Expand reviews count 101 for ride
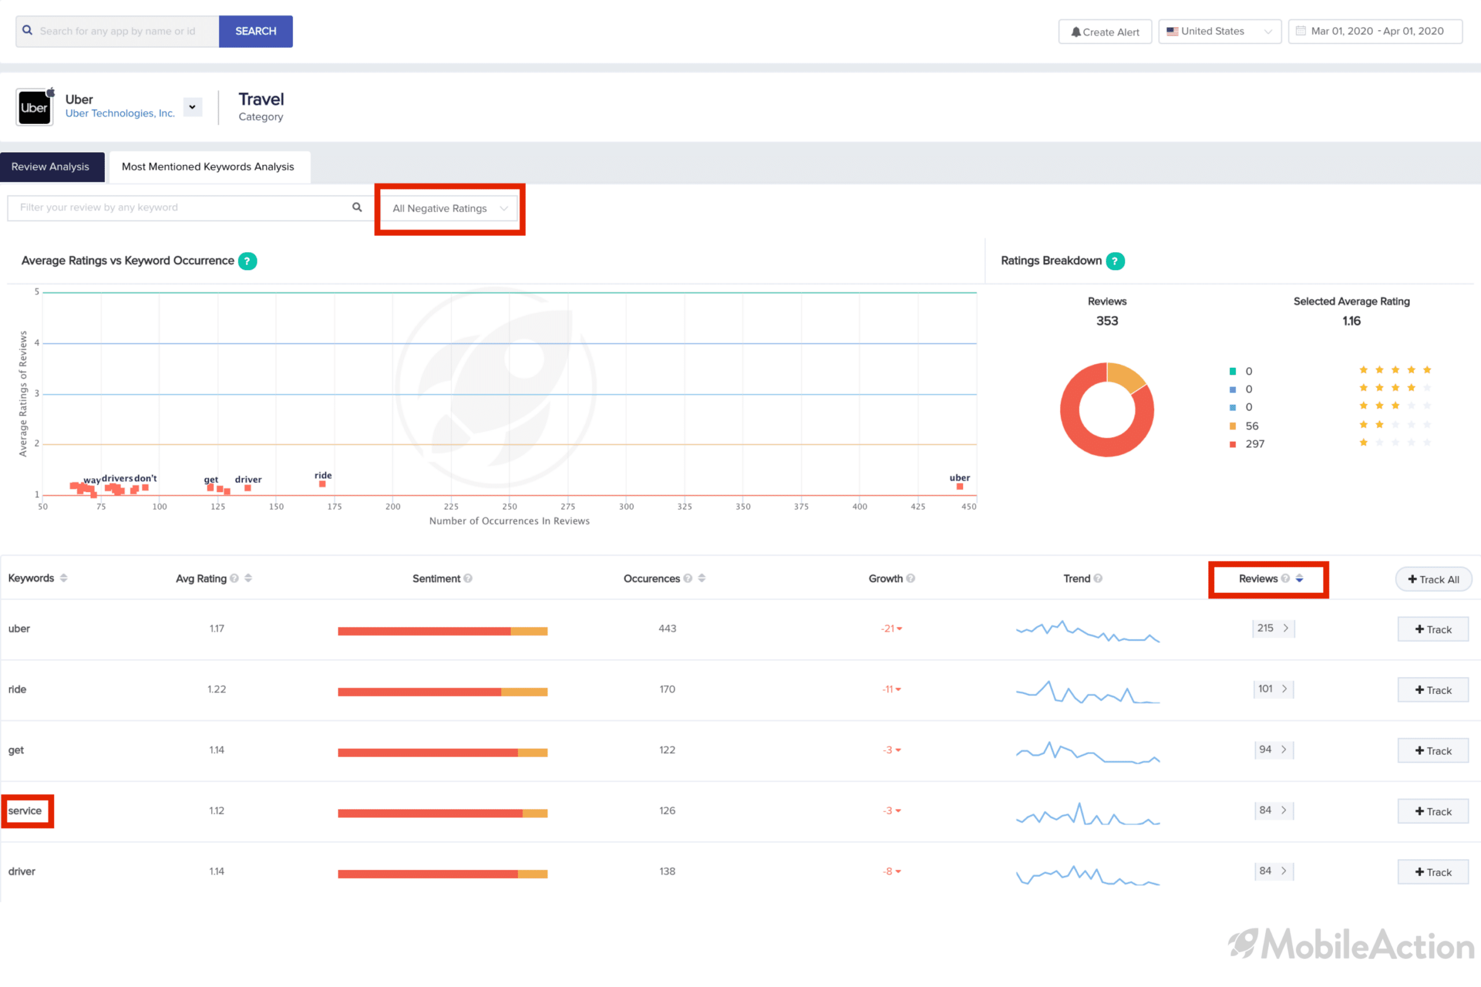The width and height of the screenshot is (1481, 987). tap(1273, 689)
